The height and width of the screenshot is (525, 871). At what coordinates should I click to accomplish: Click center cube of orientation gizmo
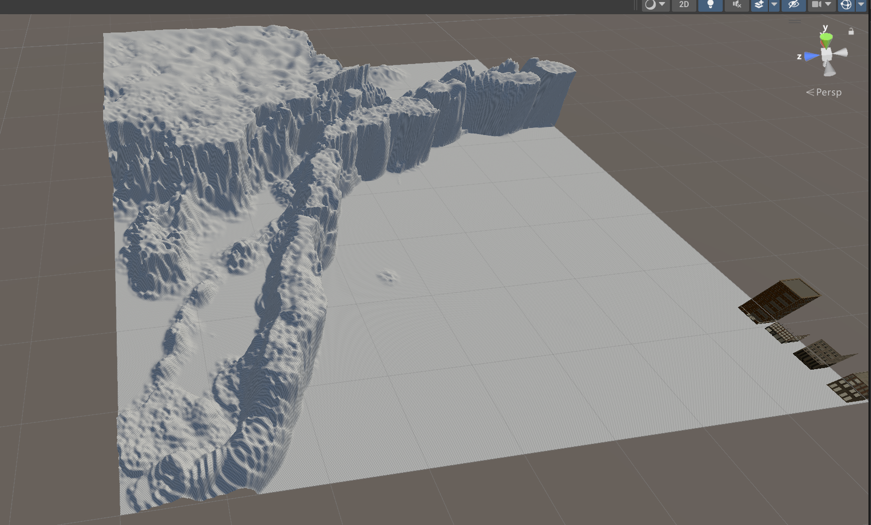[x=827, y=54]
